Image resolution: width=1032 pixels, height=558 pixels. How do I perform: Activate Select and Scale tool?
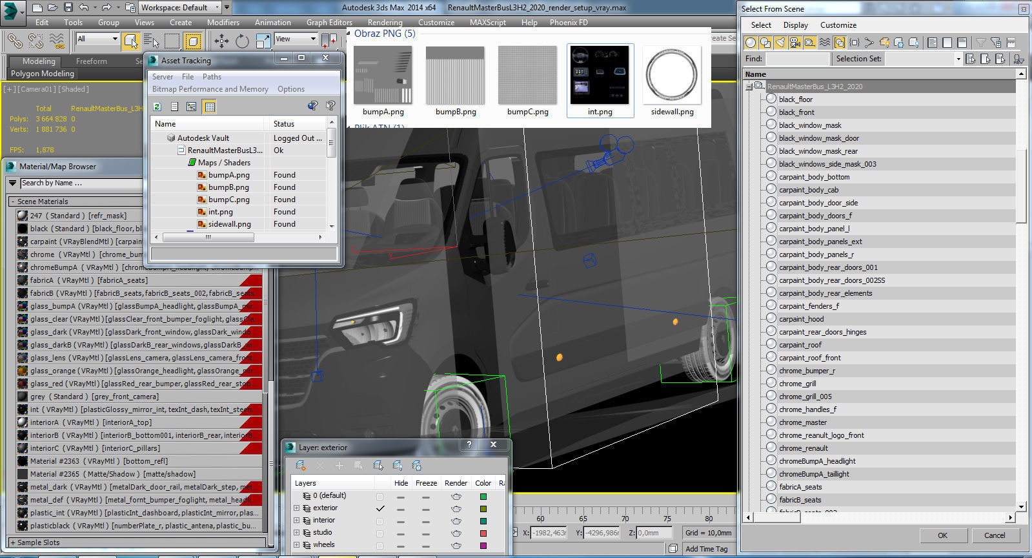coord(263,41)
